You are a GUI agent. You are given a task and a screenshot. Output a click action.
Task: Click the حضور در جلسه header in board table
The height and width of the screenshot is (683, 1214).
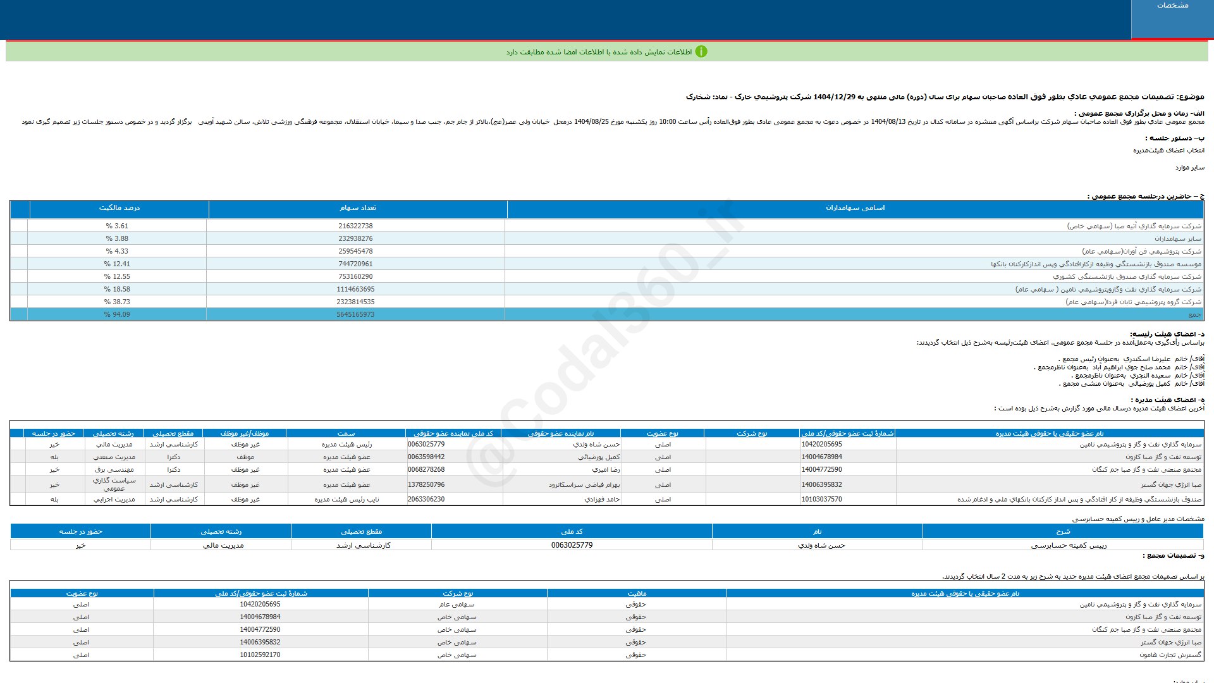(x=54, y=434)
